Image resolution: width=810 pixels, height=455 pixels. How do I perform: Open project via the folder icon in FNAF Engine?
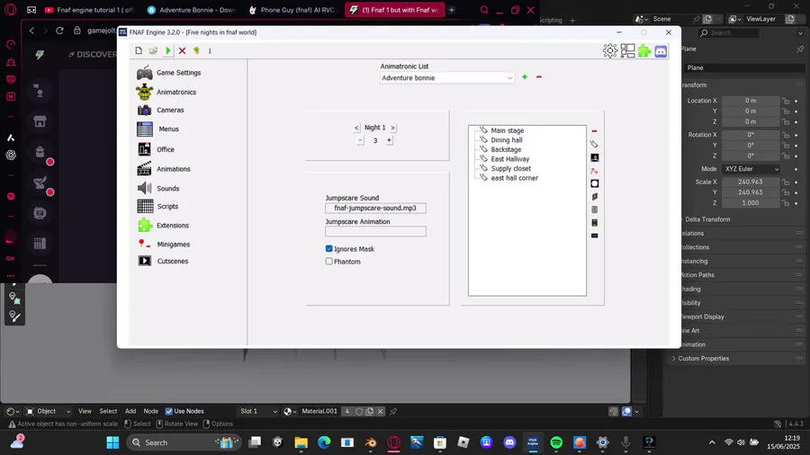(153, 50)
